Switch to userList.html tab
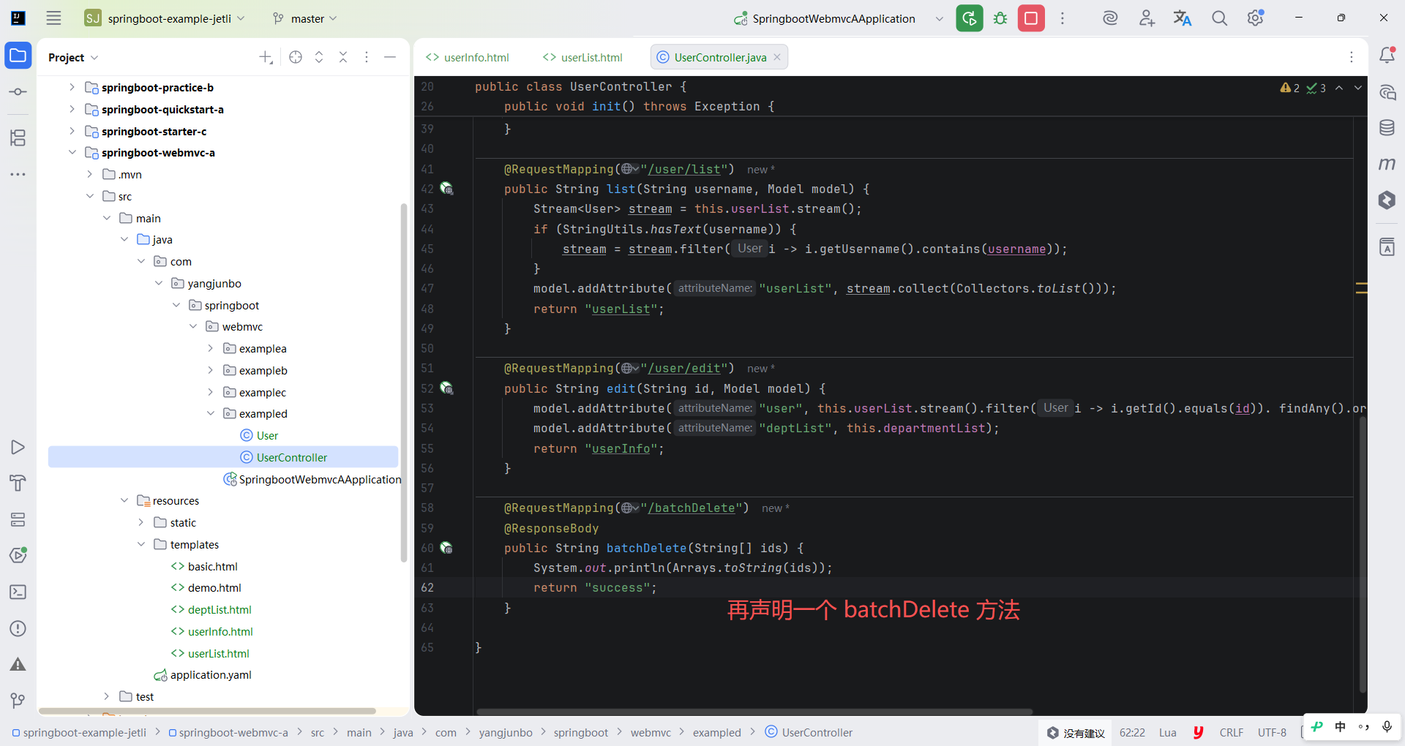 pos(583,57)
